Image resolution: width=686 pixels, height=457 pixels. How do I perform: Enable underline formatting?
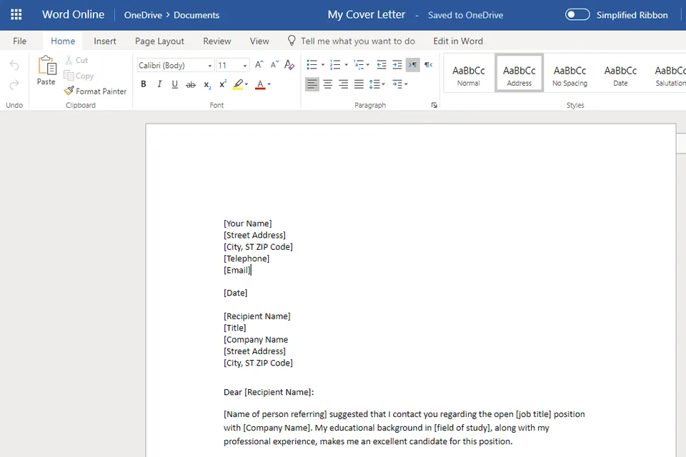click(174, 84)
